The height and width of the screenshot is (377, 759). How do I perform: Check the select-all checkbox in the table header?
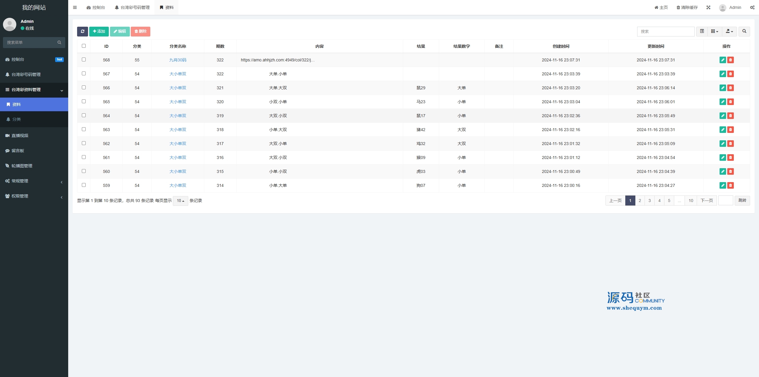(84, 46)
